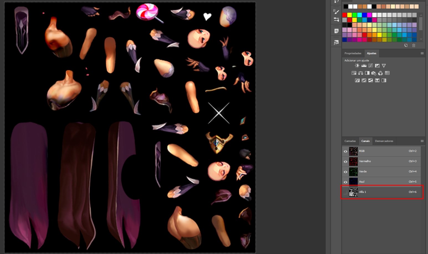The height and width of the screenshot is (254, 428).
Task: Hide the Verde channel
Action: [x=345, y=172]
